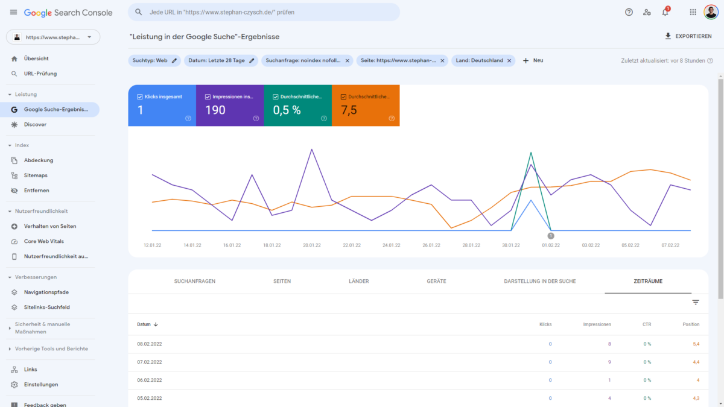Screen dimensions: 724x407
Task: Toggle average position metric checkbox
Action: coord(343,96)
